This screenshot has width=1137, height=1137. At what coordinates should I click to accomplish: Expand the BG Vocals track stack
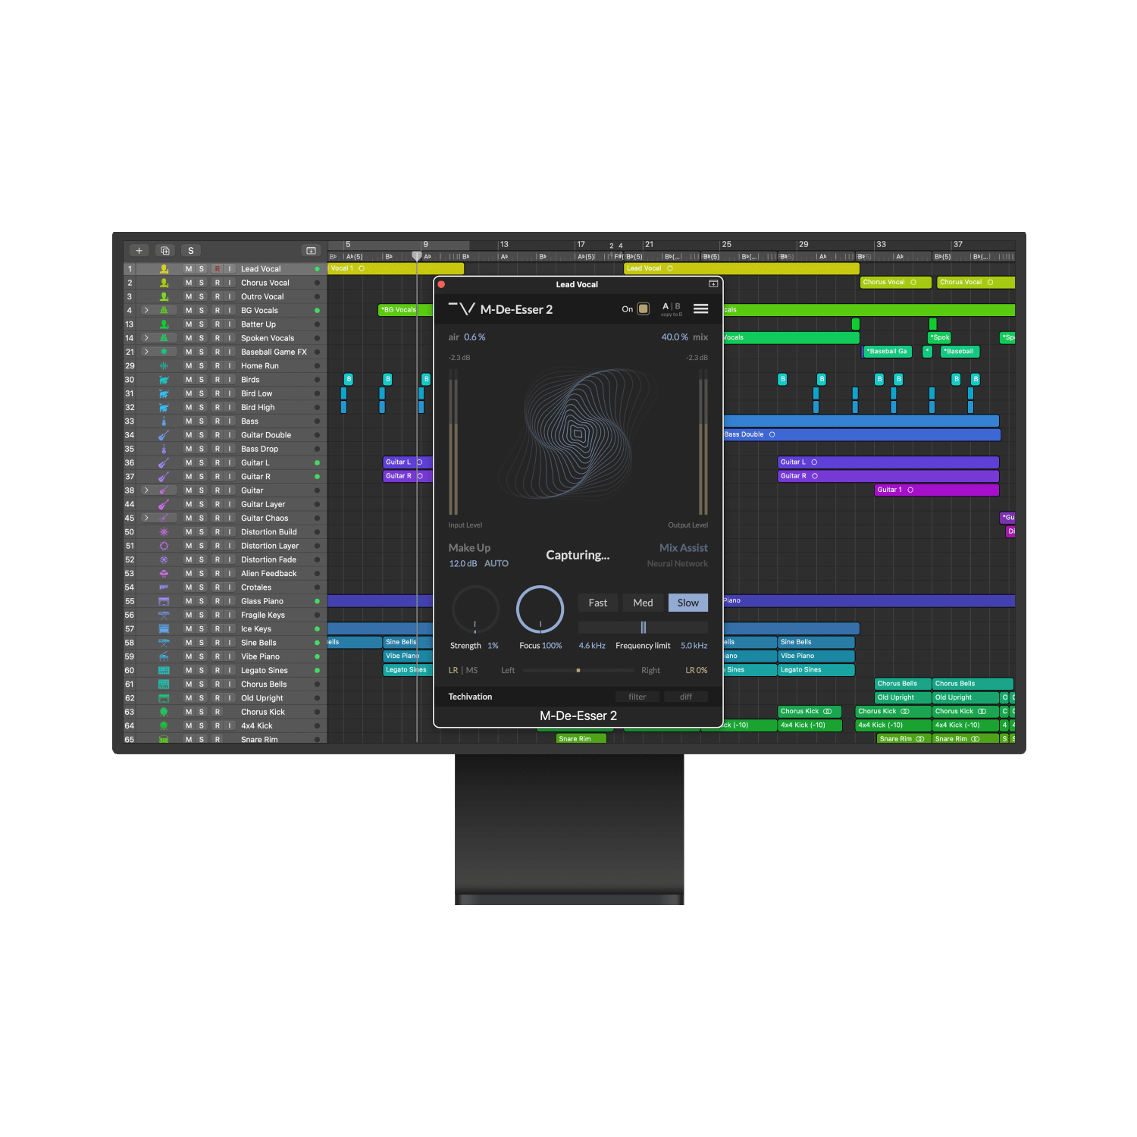point(146,311)
